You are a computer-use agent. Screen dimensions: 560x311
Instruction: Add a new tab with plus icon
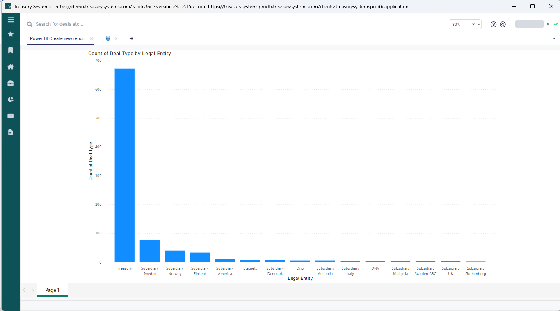132,38
